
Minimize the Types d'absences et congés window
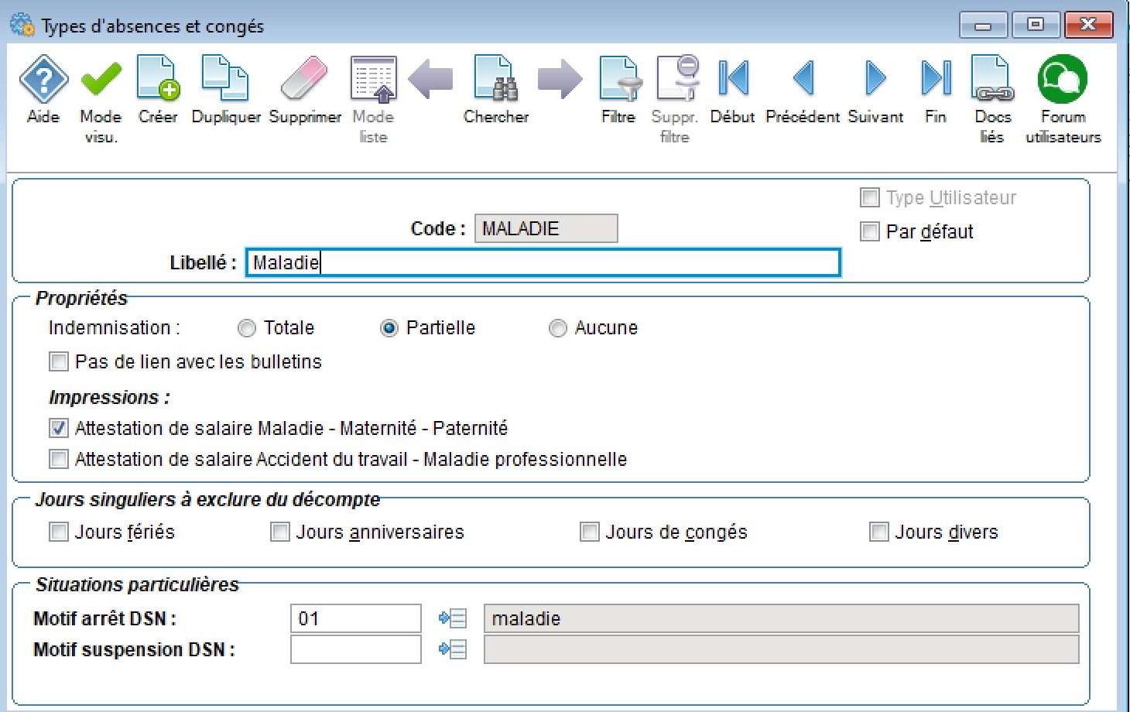click(x=983, y=25)
